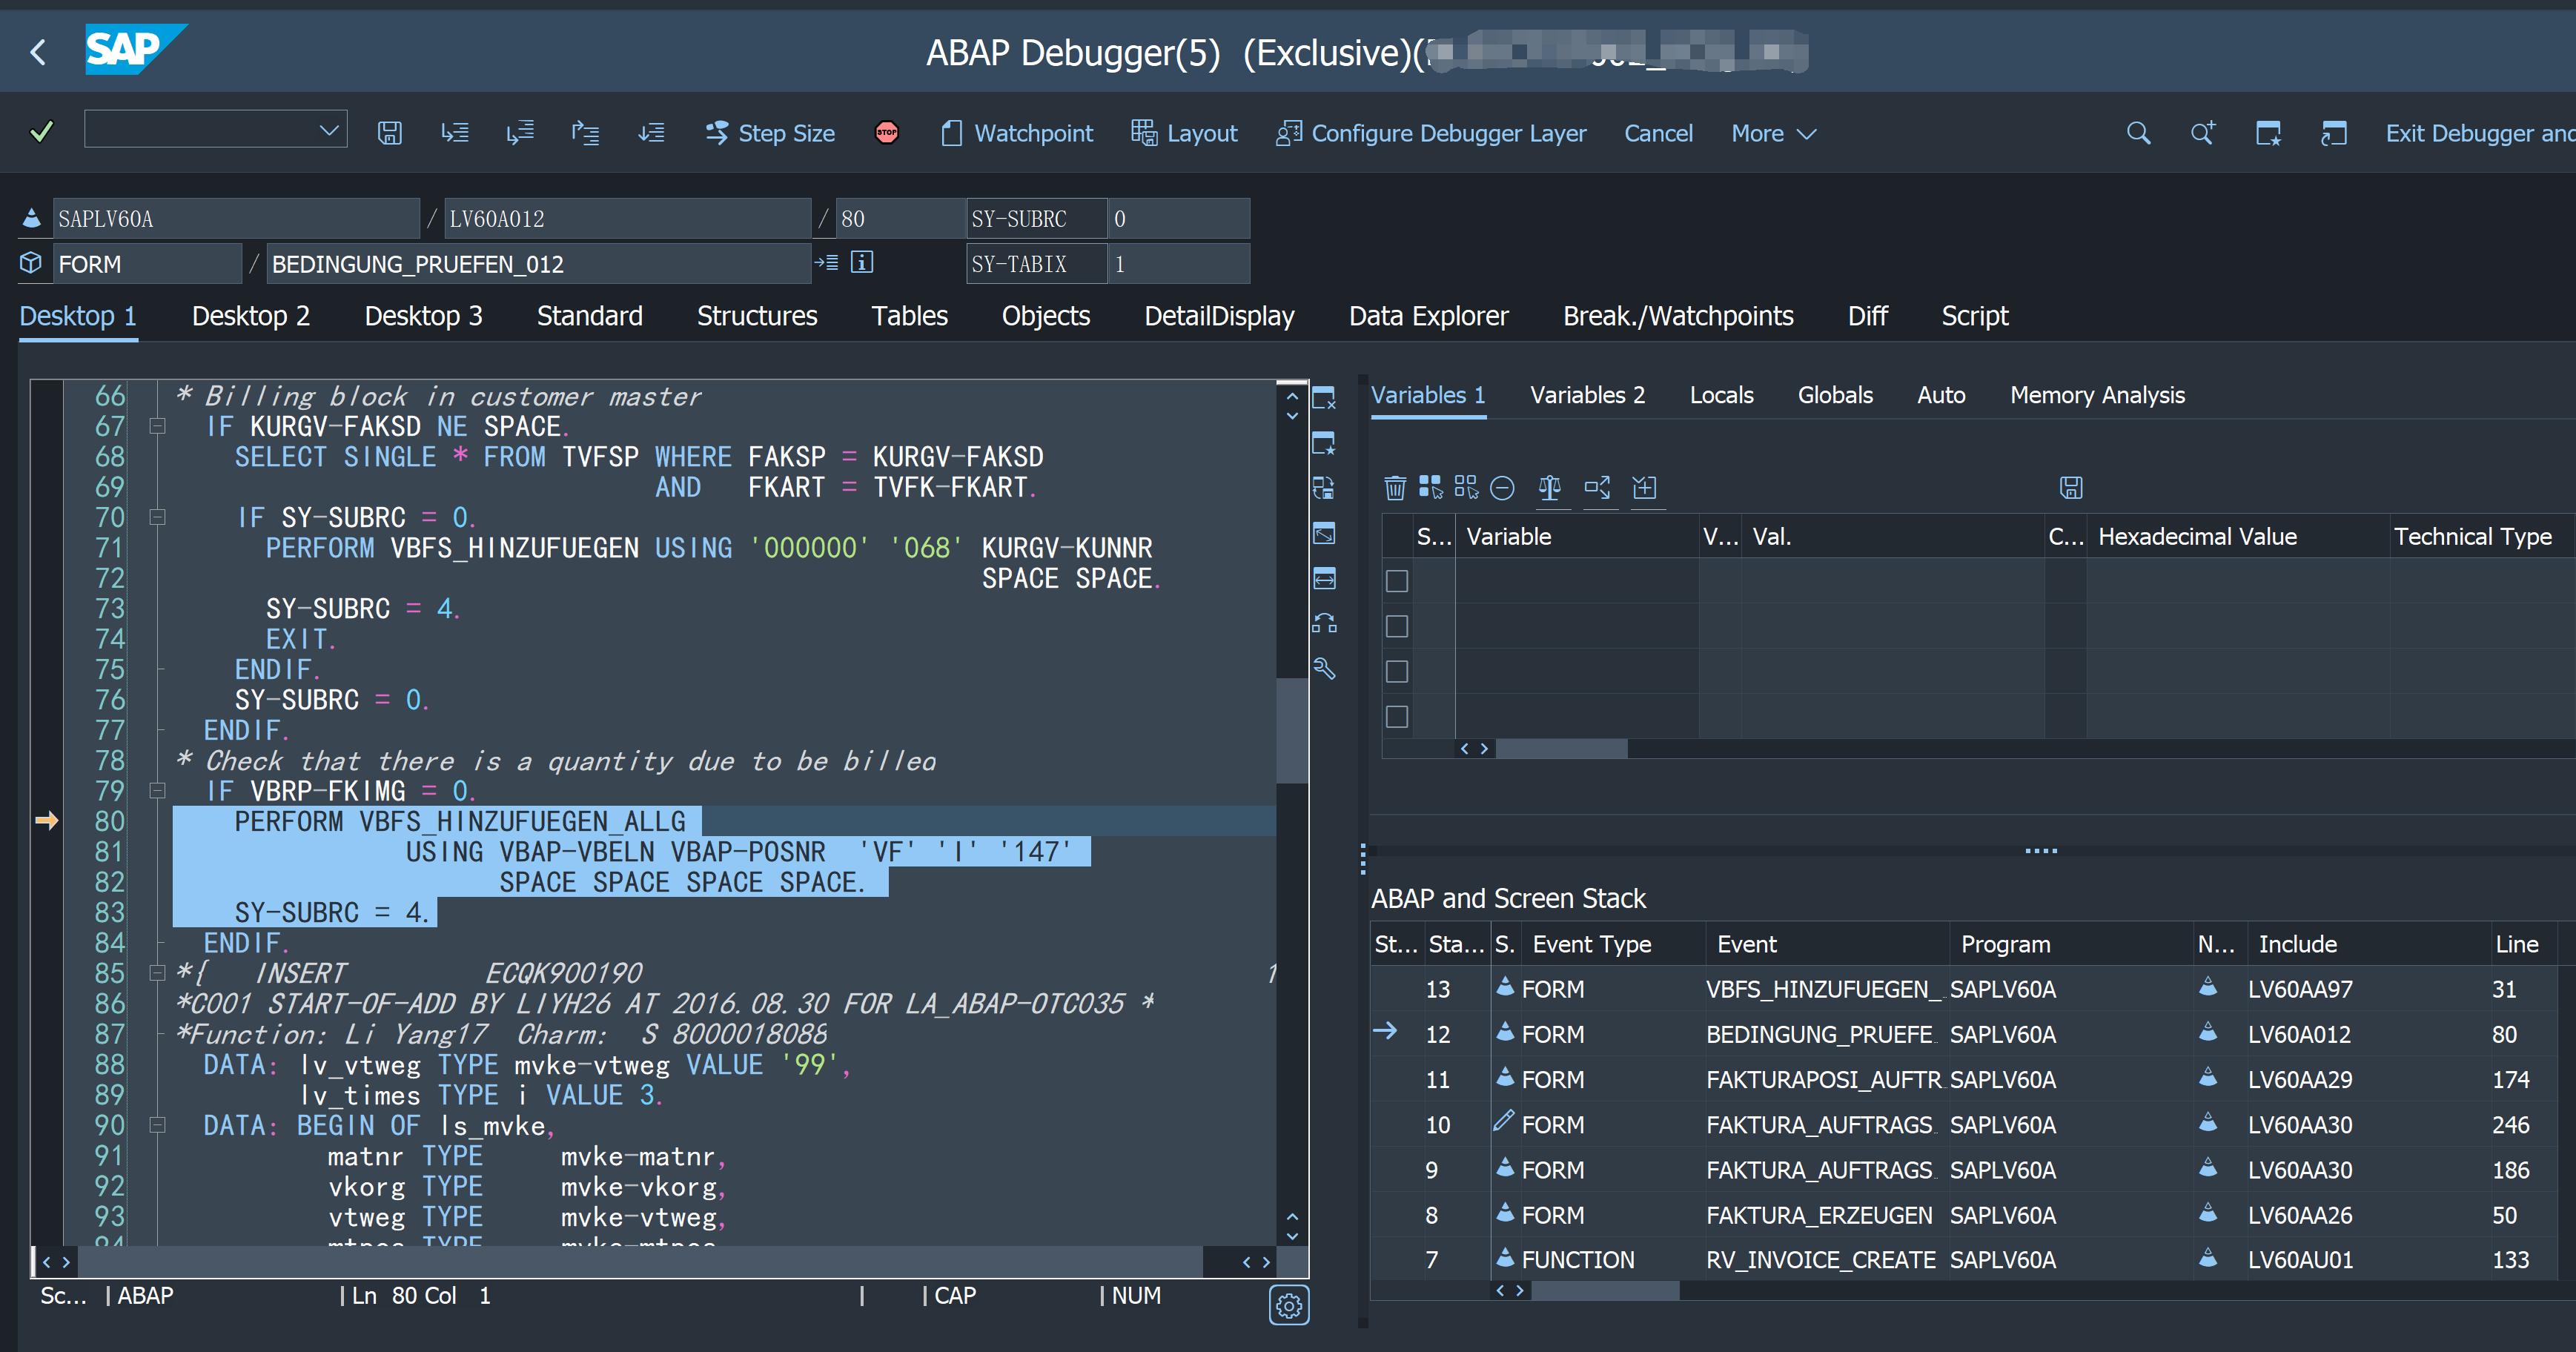Click the Continue execution icon
The height and width of the screenshot is (1352, 2576).
[x=651, y=132]
